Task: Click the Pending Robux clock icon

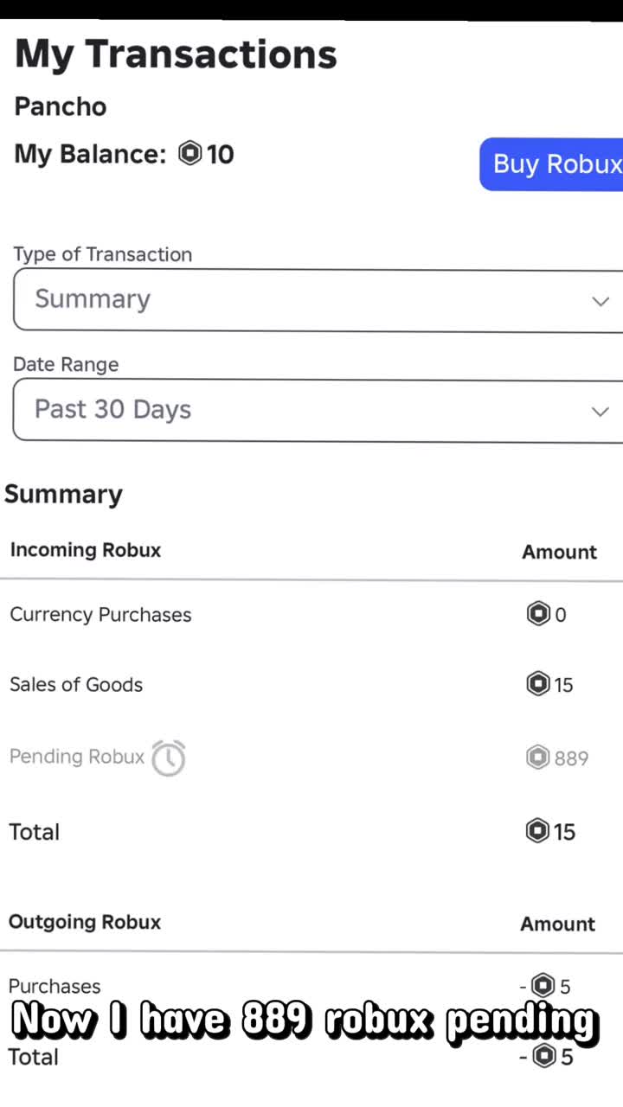Action: point(169,758)
